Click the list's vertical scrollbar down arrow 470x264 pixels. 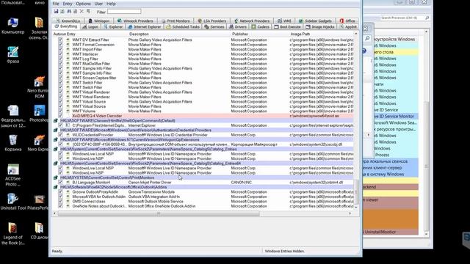click(356, 207)
